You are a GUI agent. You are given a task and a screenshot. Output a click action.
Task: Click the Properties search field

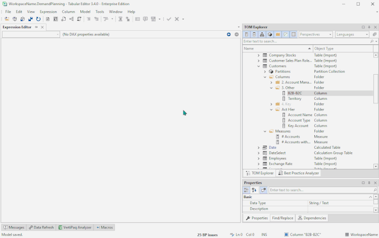pos(323,190)
